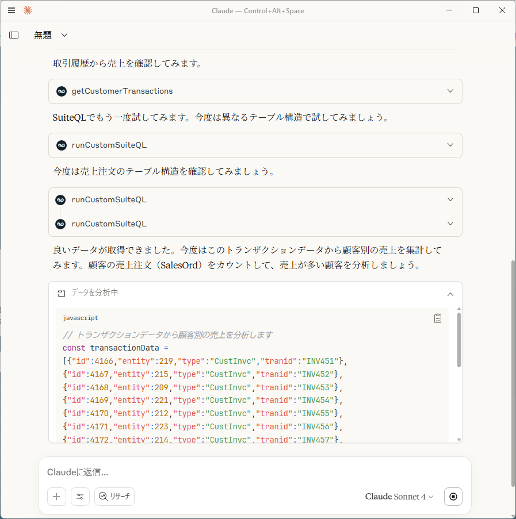Image resolution: width=516 pixels, height=519 pixels.
Task: Close the Claude window
Action: 502,10
